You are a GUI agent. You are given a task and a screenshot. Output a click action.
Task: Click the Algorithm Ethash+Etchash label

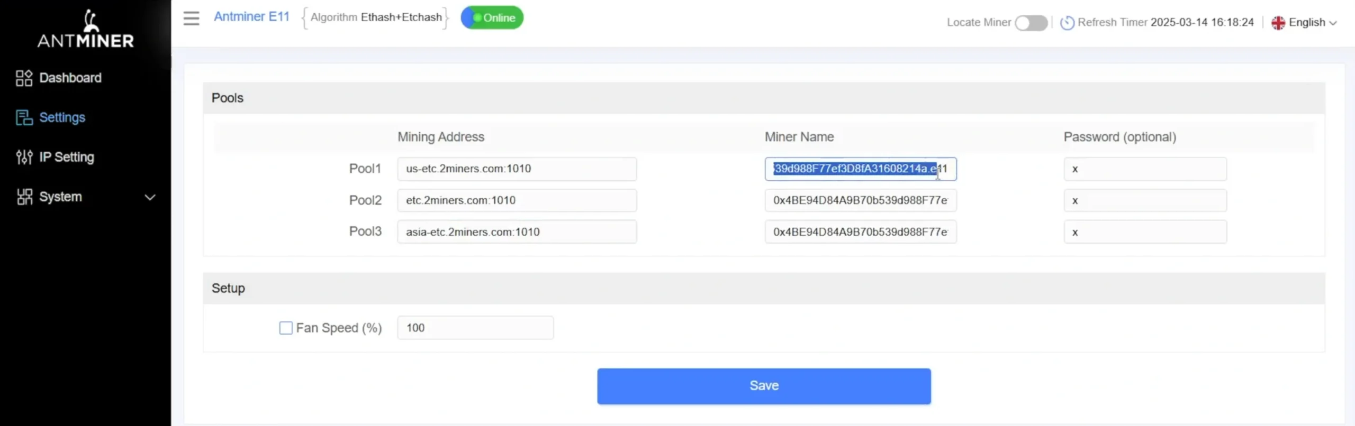[x=376, y=17]
